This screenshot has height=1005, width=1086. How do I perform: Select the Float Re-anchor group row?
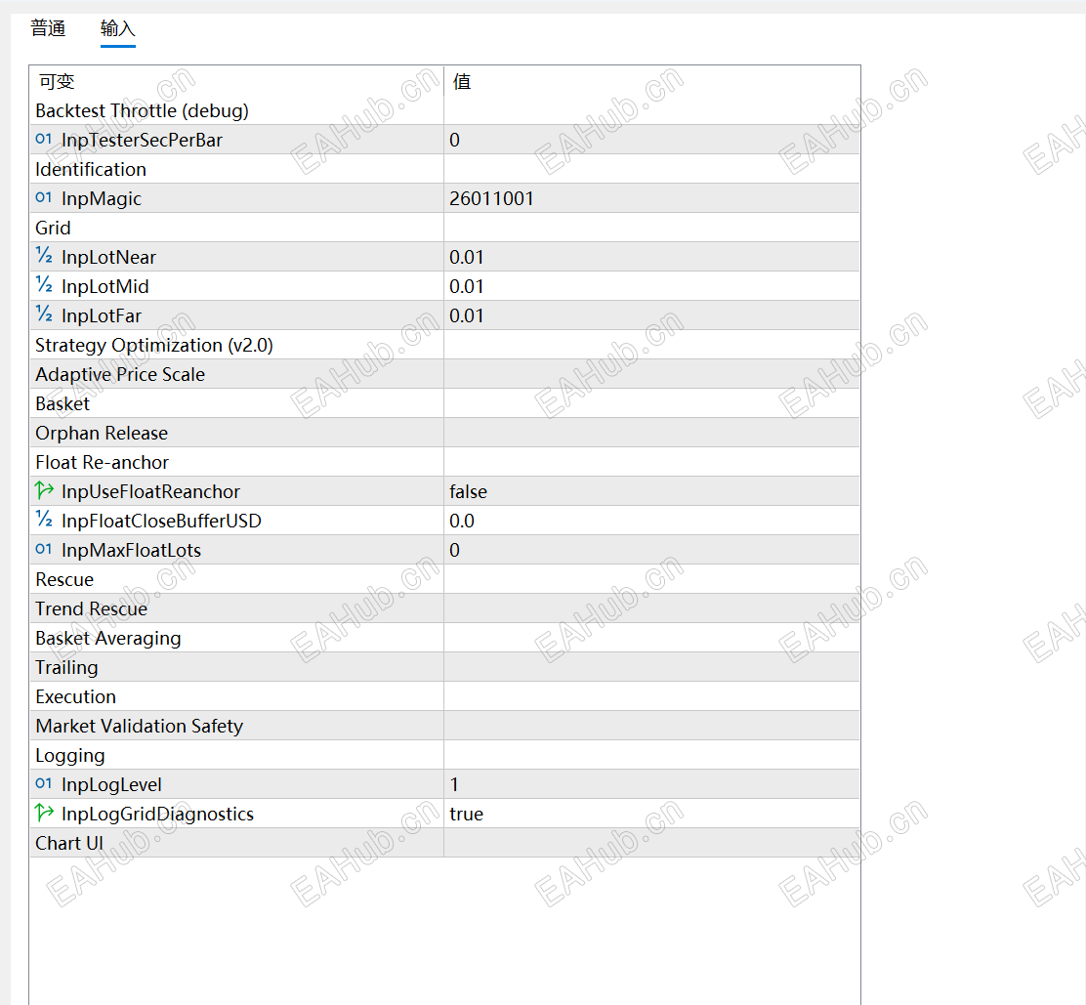pyautogui.click(x=444, y=462)
